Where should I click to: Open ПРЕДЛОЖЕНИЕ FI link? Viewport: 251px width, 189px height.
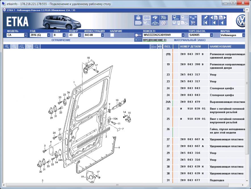coord(155,40)
